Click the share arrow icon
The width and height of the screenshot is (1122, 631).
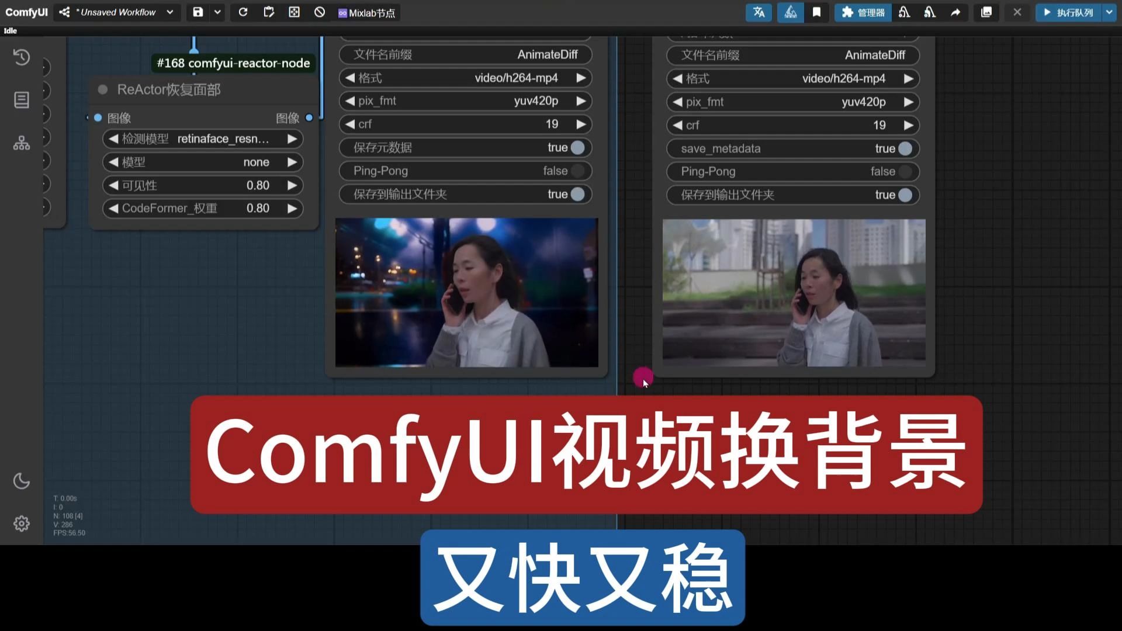[955, 12]
